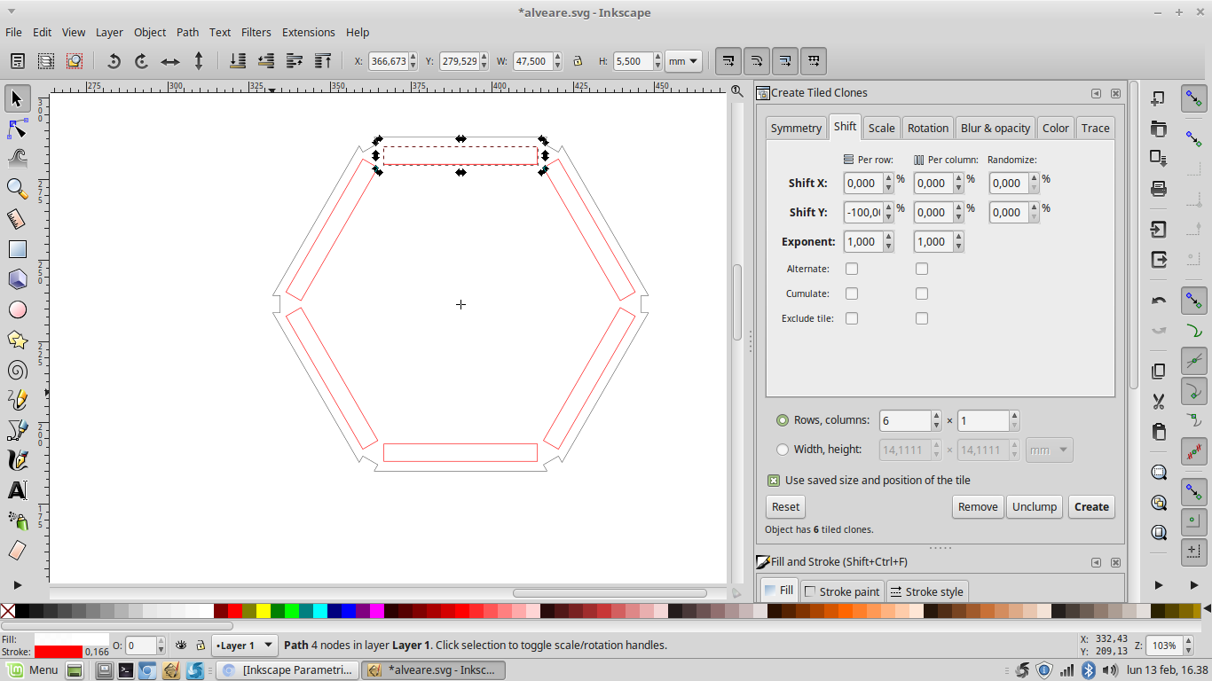Choose the Zoom tool in the toolbox
Image resolution: width=1212 pixels, height=681 pixels.
pos(17,188)
